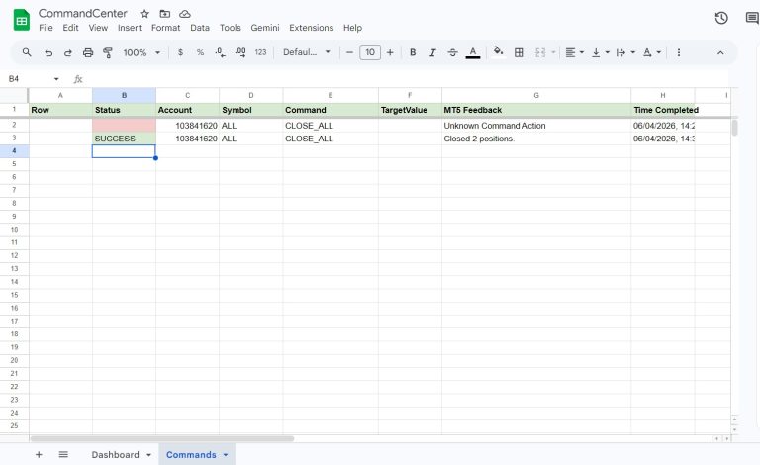Screen dimensions: 760x465
Task: Decrease font size with minus
Action: point(349,52)
